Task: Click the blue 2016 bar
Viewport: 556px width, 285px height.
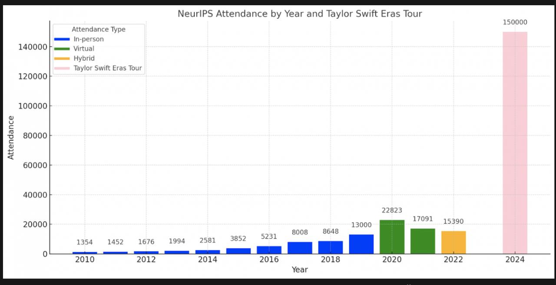Action: tap(269, 250)
